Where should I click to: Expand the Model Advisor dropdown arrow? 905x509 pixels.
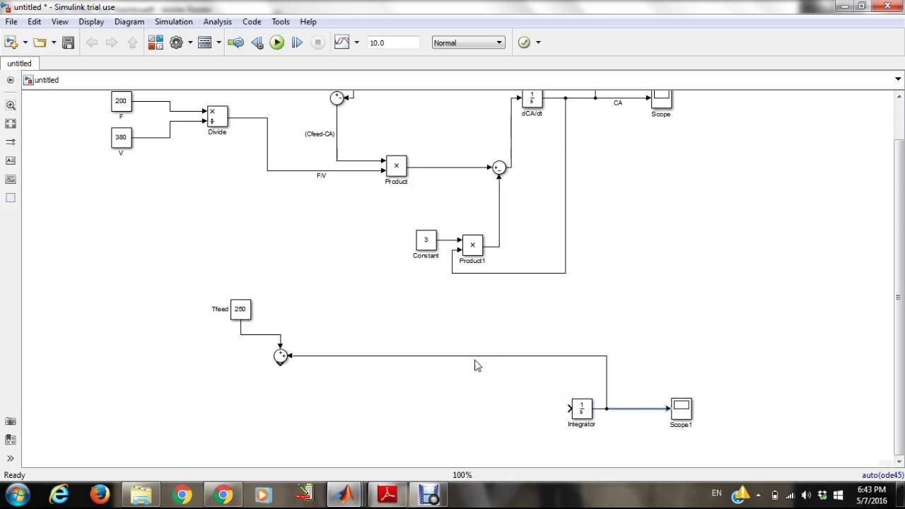pyautogui.click(x=538, y=42)
